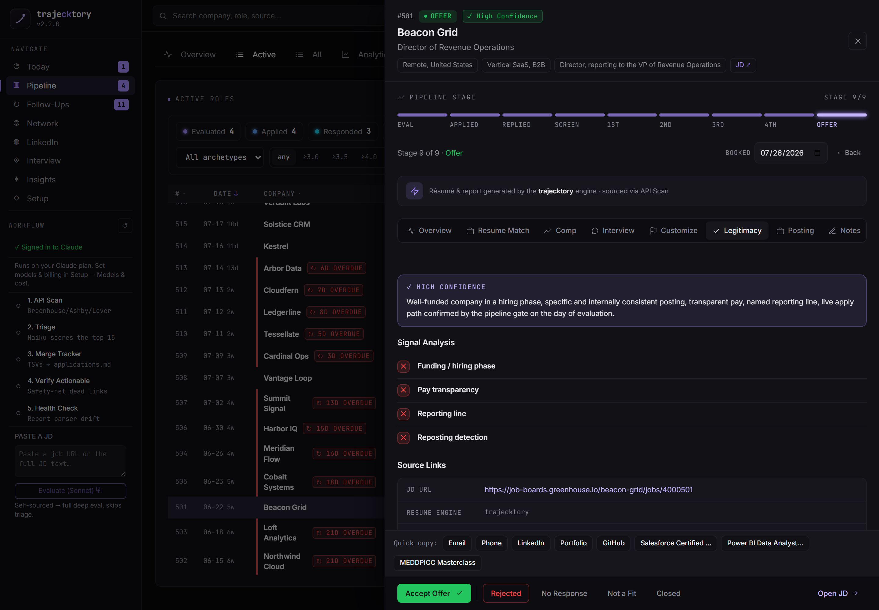Click the workflow refresh icon
This screenshot has height=610, width=879.
pyautogui.click(x=125, y=225)
